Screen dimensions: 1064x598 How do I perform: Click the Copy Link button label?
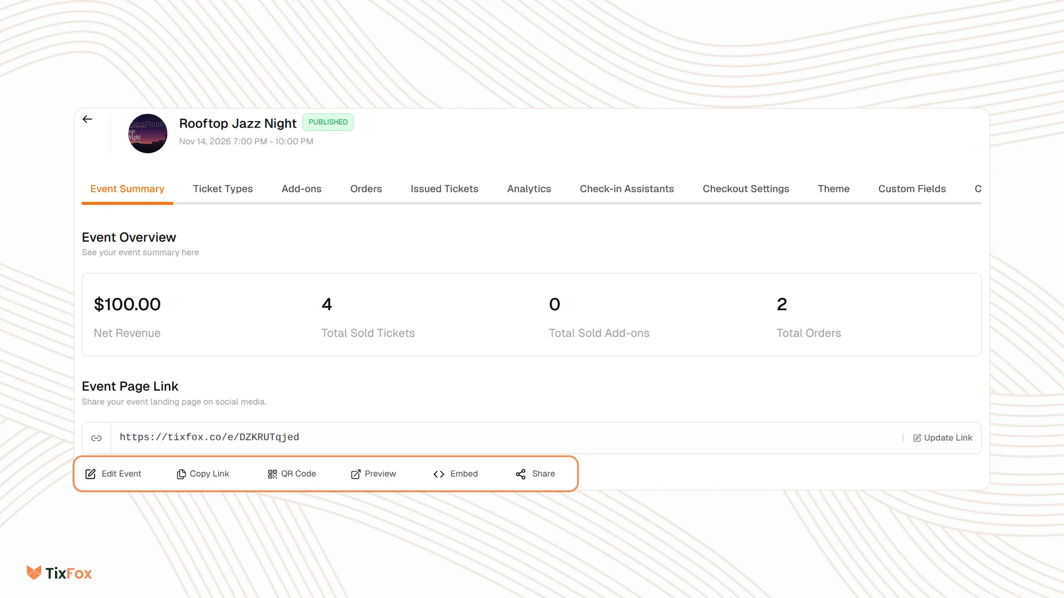coord(209,474)
